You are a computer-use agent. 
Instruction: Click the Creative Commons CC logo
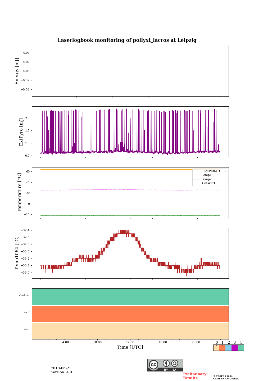coord(153,365)
